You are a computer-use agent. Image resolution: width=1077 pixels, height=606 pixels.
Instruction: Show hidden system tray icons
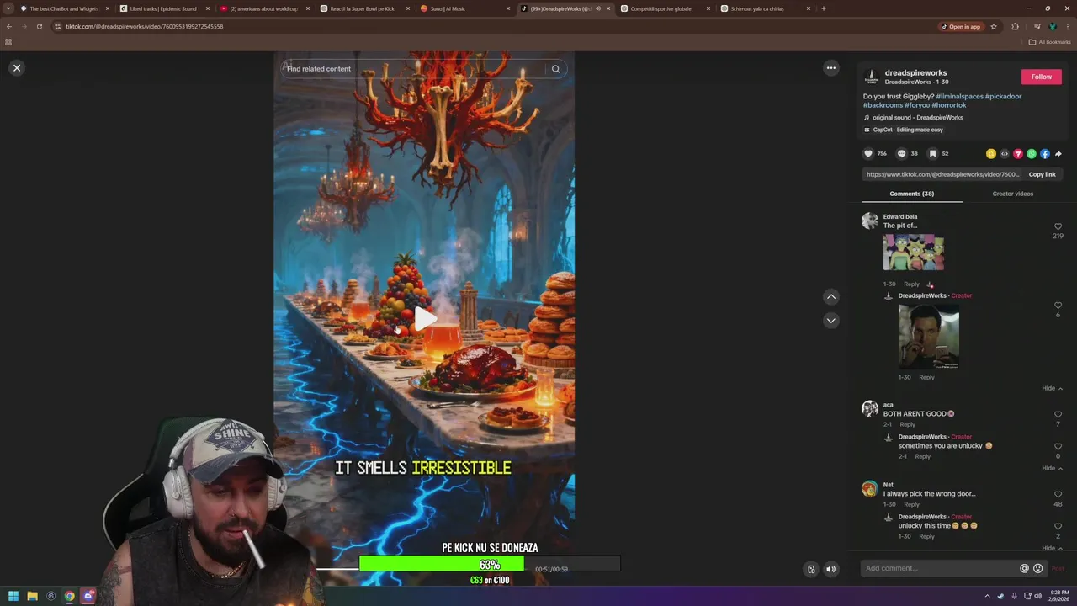point(988,596)
